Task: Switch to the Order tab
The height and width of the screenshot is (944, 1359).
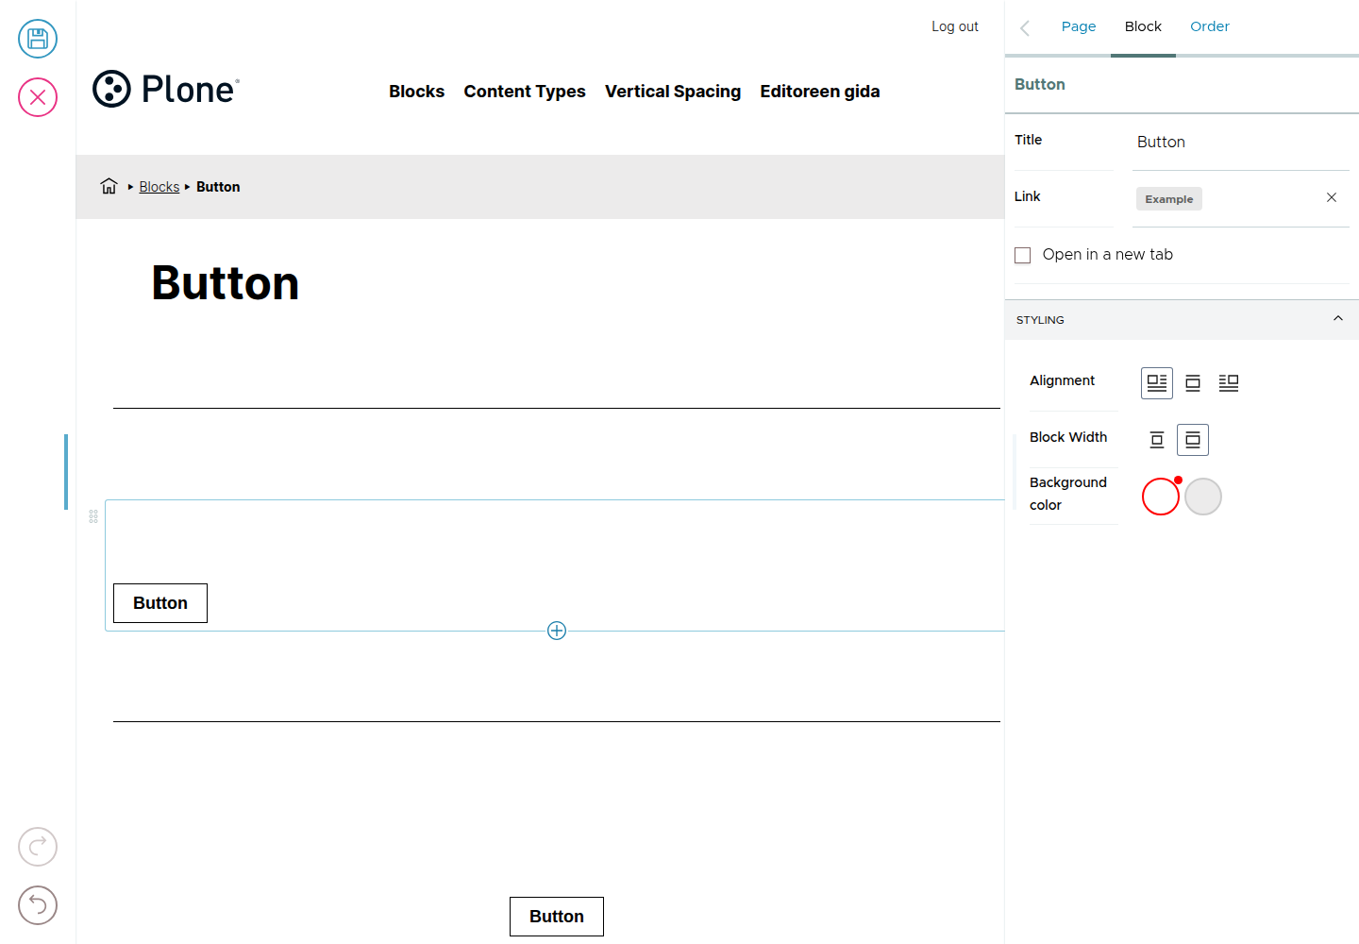Action: click(1210, 26)
